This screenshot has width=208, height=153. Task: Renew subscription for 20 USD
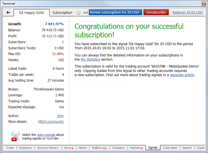115,12
